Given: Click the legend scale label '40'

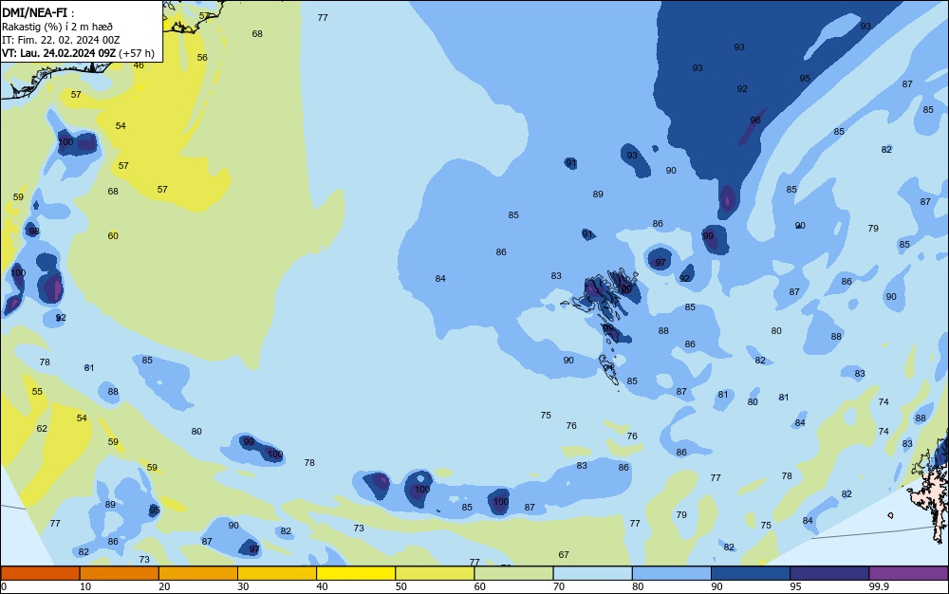Looking at the screenshot, I should point(322,586).
